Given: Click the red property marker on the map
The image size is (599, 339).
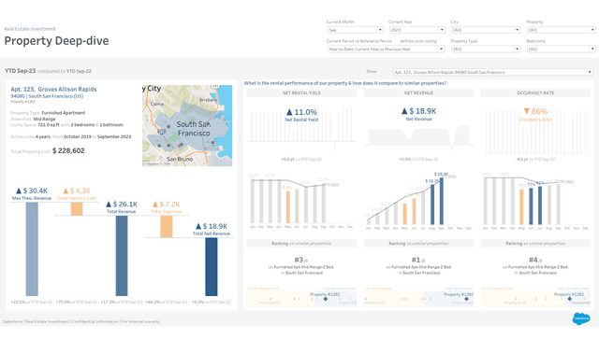Looking at the screenshot, I should click(180, 146).
